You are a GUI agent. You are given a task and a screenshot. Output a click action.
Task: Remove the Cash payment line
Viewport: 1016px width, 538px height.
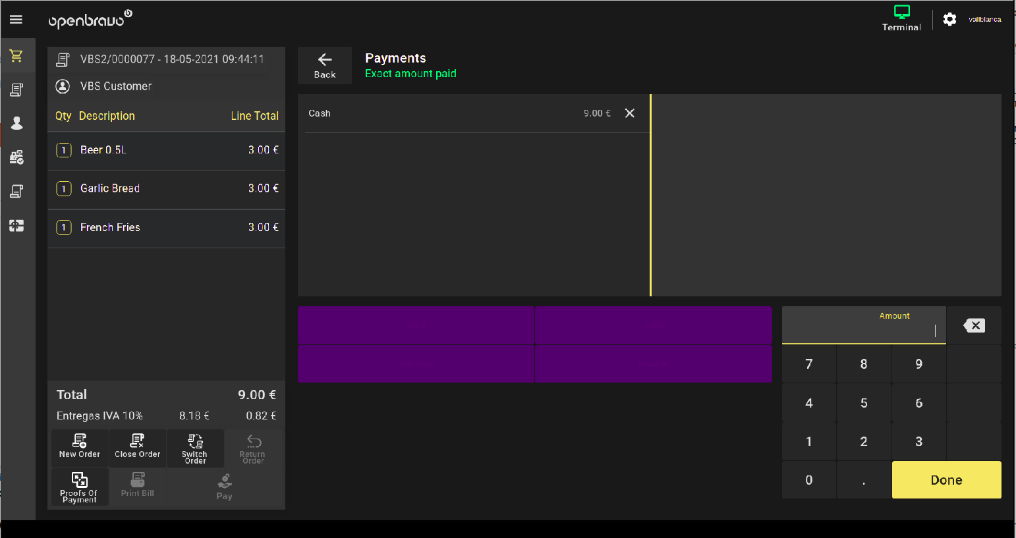point(629,113)
